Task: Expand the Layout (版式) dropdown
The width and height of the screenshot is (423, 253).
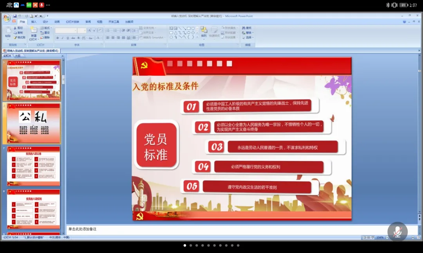Action: pyautogui.click(x=46, y=28)
